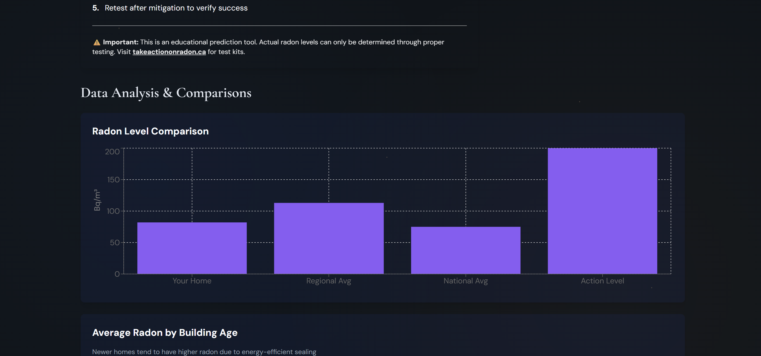Click the 'Your Home' x-axis label
This screenshot has height=356, width=761.
pos(192,281)
